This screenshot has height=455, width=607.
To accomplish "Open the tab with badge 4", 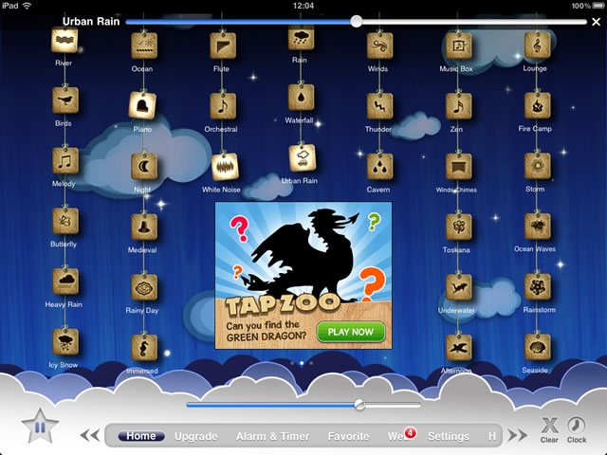I will click(402, 436).
